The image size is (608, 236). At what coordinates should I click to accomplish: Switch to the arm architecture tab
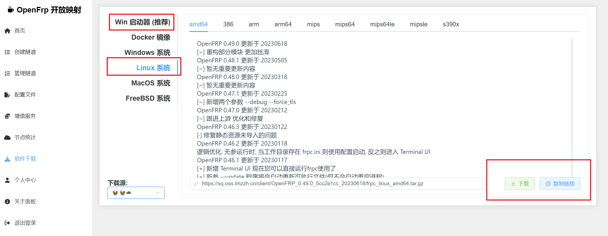pyautogui.click(x=254, y=24)
